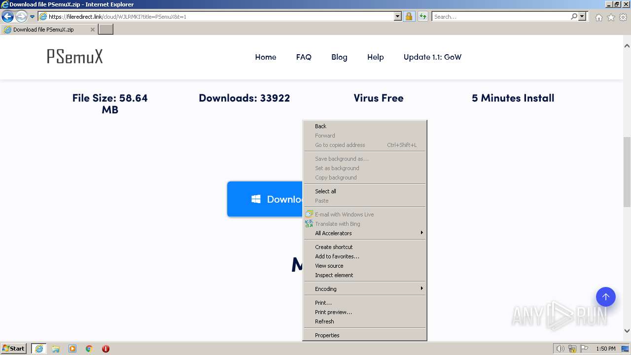Click the page scrollbar up arrow
The width and height of the screenshot is (631, 355).
pyautogui.click(x=627, y=46)
